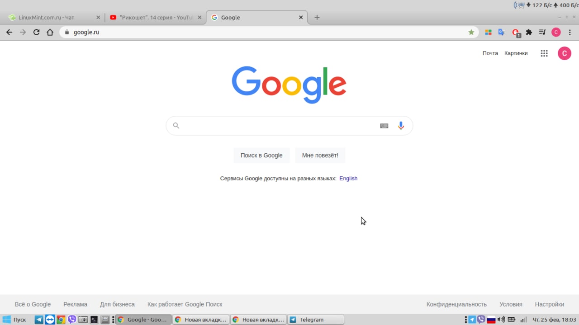This screenshot has height=325, width=579.
Task: Open the red extension with badge 1
Action: [x=515, y=33]
